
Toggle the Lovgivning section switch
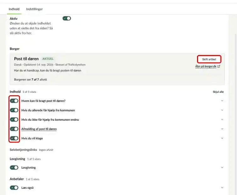(14, 168)
